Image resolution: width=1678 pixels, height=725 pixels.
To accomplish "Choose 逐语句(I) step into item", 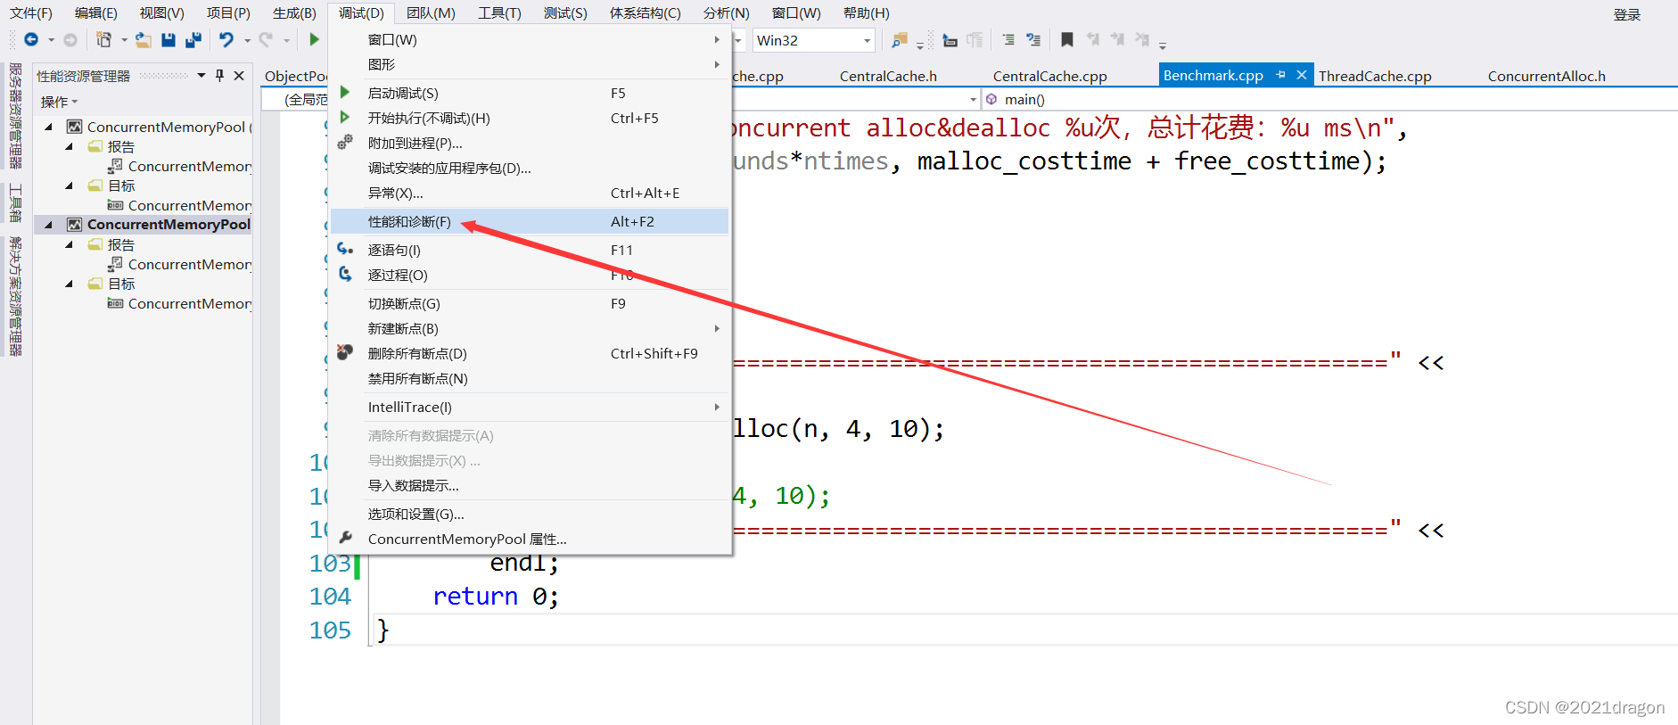I will (x=530, y=250).
